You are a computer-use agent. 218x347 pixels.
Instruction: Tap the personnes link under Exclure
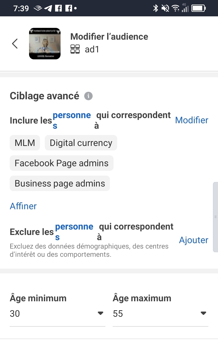pyautogui.click(x=74, y=231)
